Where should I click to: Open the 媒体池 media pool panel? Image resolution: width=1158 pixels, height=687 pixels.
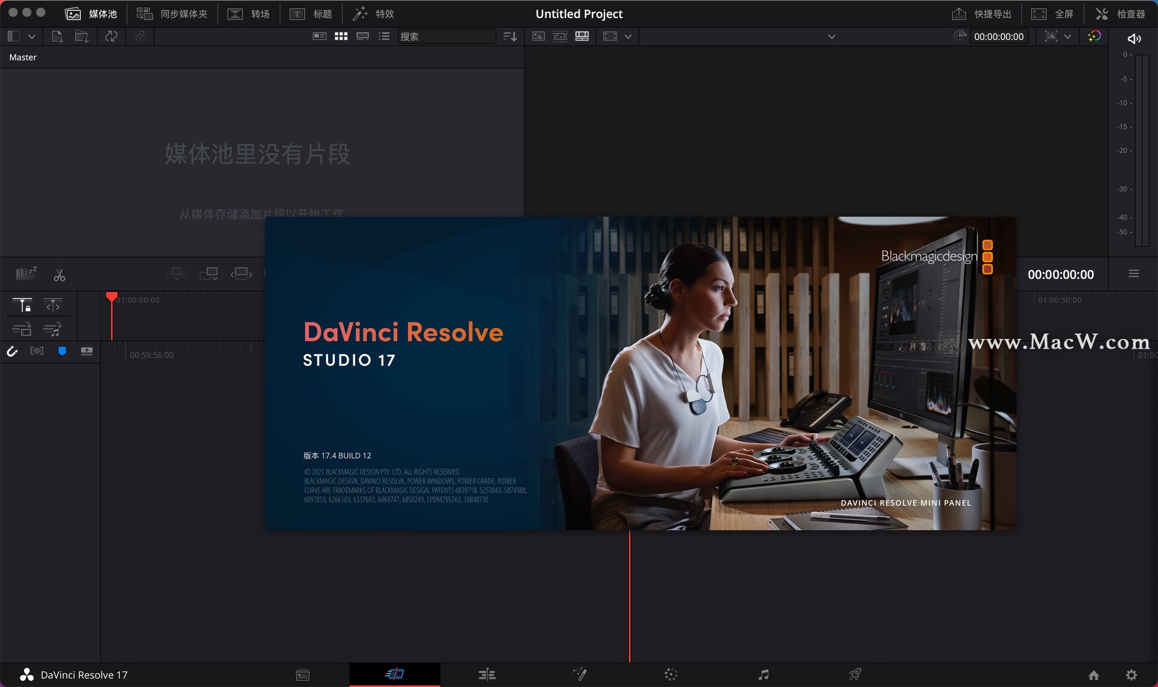(91, 14)
